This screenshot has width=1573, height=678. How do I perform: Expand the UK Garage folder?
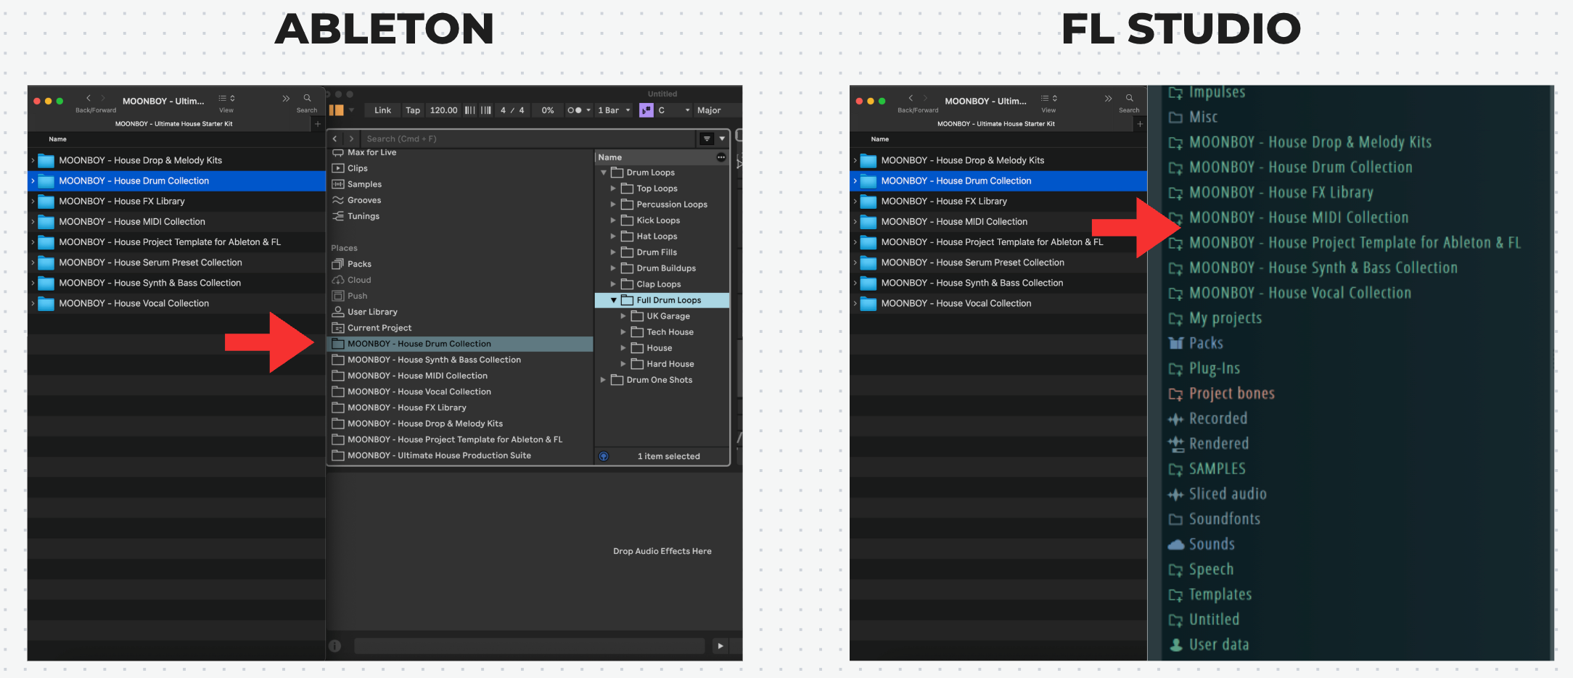(623, 316)
